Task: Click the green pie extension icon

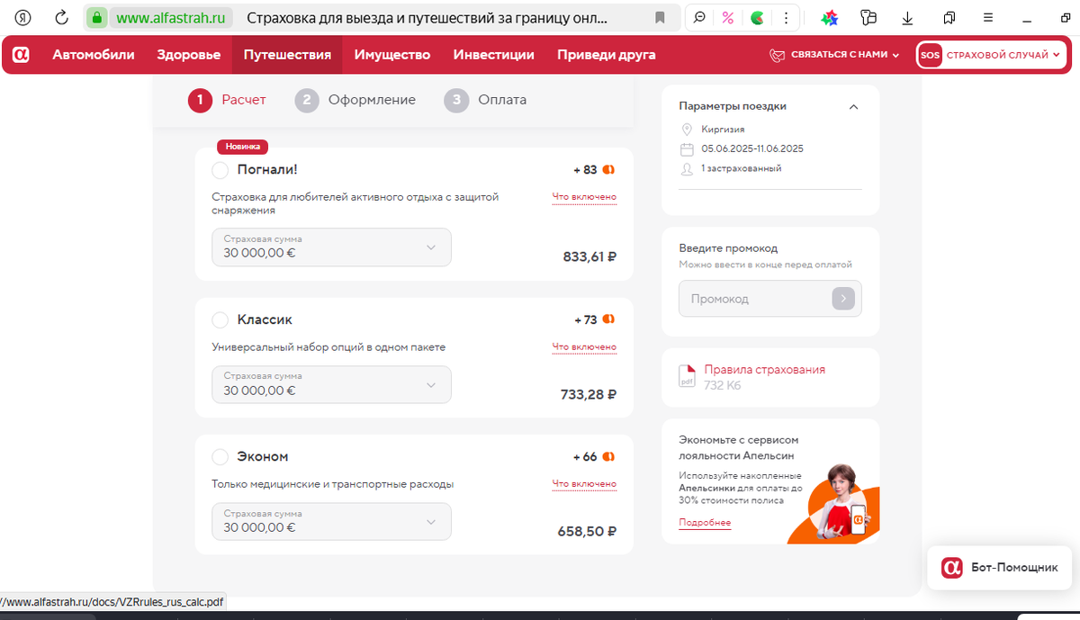Action: [758, 17]
